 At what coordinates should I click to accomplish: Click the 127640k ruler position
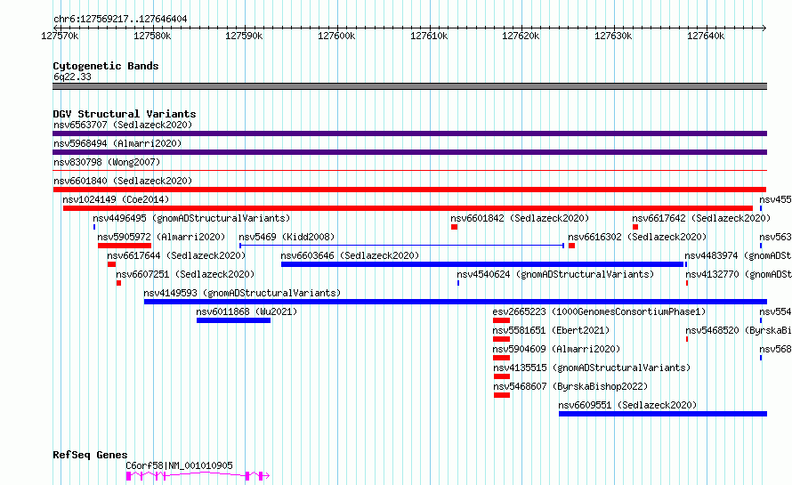coord(706,36)
